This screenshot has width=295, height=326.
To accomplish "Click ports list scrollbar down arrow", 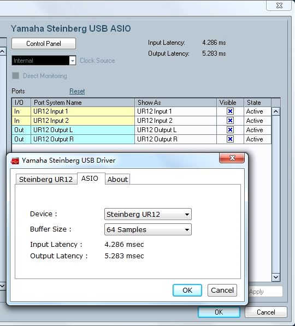I will [276, 277].
